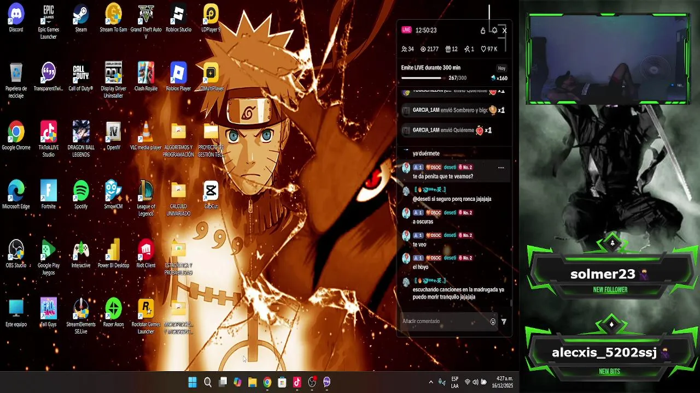
Task: Open Task View on the taskbar
Action: [x=223, y=382]
